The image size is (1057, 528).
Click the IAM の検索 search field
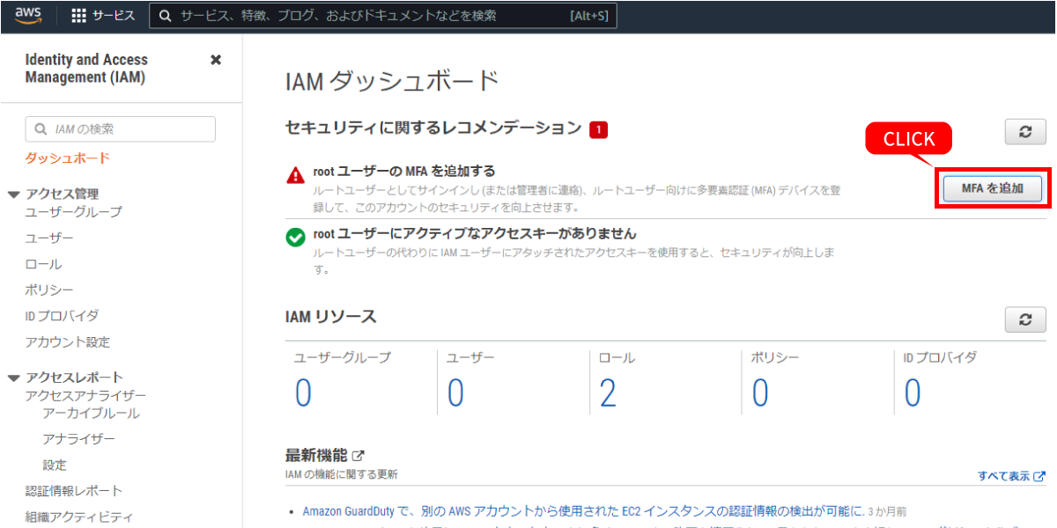click(121, 128)
